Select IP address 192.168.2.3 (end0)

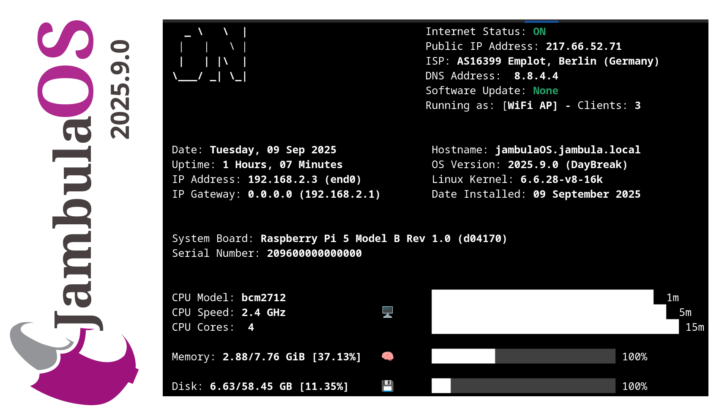[305, 180]
